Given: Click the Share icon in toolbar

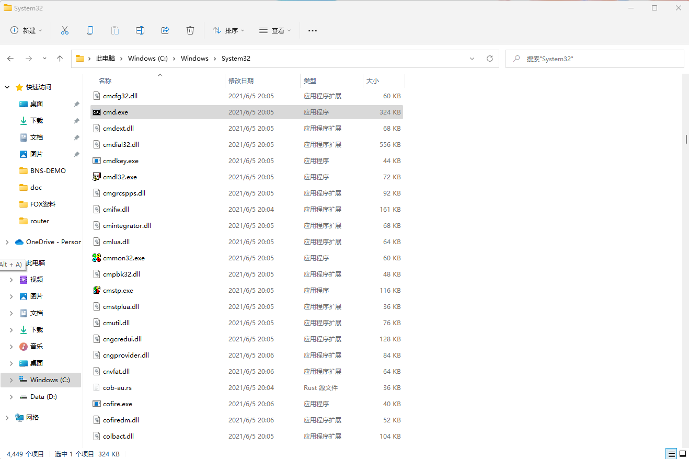Looking at the screenshot, I should [x=165, y=30].
